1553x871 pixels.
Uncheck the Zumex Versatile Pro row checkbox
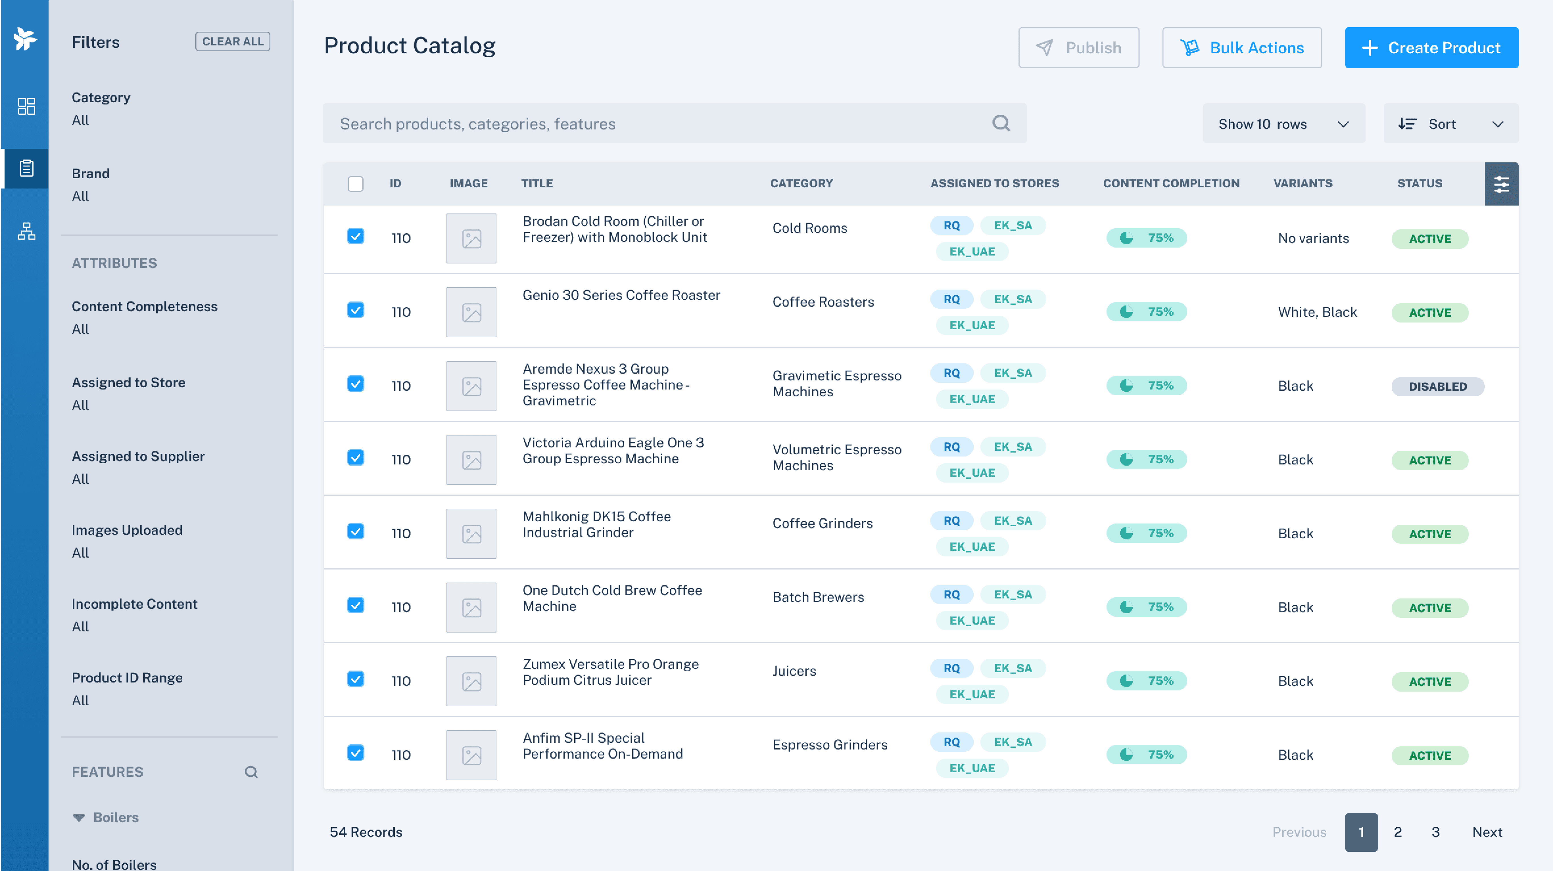point(355,679)
